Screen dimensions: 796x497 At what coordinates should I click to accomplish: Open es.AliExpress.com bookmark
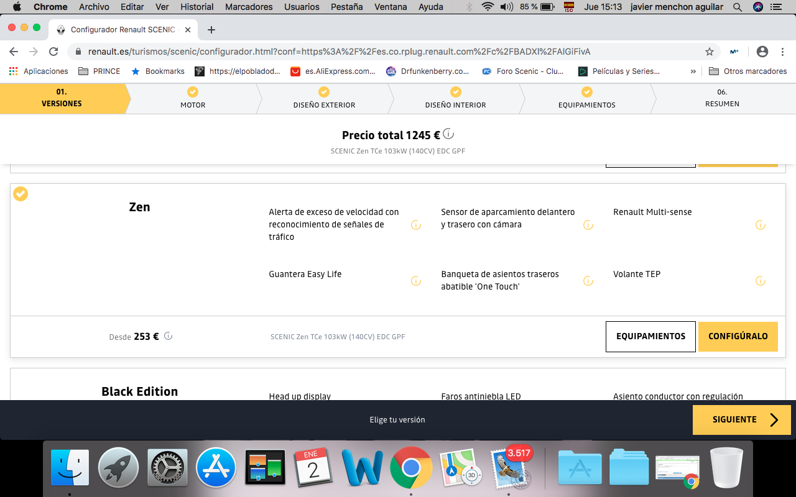(x=333, y=71)
